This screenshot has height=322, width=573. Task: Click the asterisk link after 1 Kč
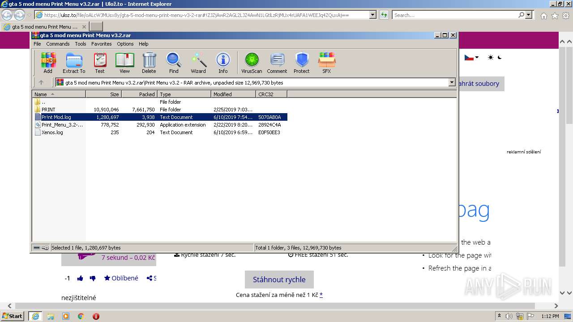tap(321, 295)
